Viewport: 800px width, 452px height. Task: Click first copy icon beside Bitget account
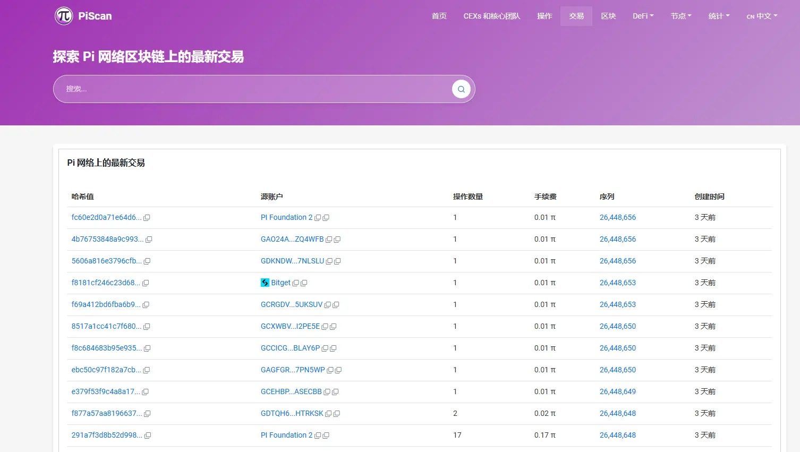pos(296,283)
